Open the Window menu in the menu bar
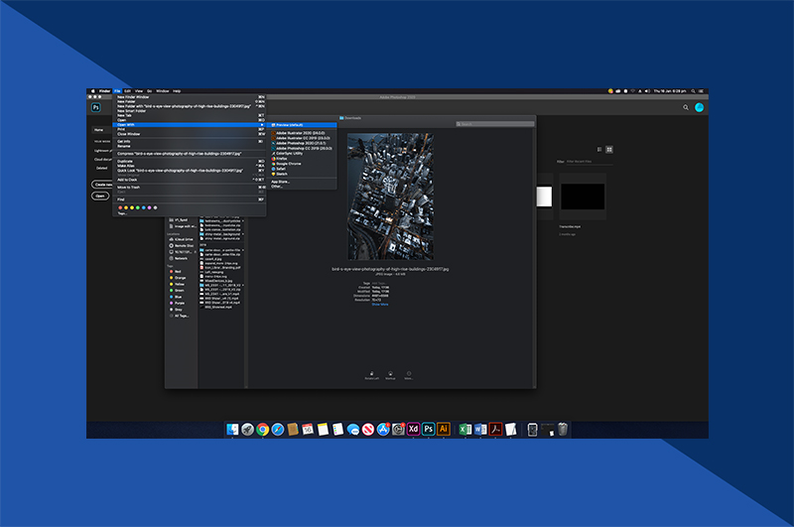 163,91
